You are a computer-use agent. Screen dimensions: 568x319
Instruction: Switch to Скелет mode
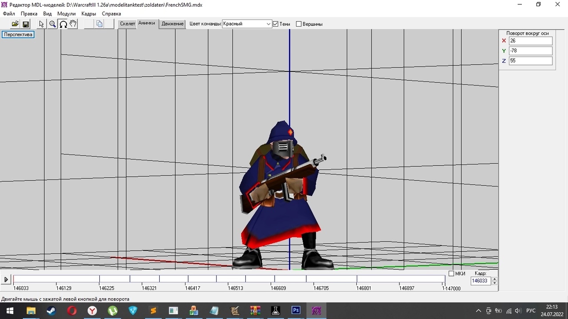pyautogui.click(x=127, y=24)
